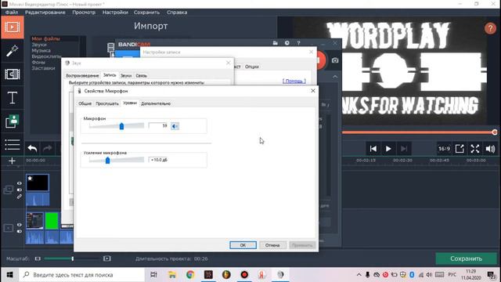Take a screenshot with Bandicam camera icon
This screenshot has width=501, height=282.
pyautogui.click(x=335, y=60)
